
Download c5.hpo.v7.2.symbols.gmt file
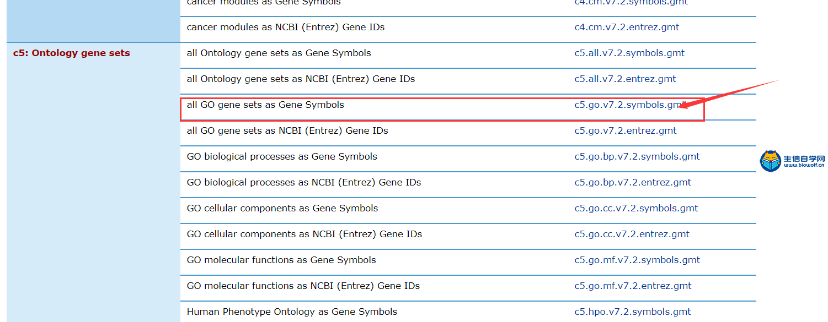[633, 312]
